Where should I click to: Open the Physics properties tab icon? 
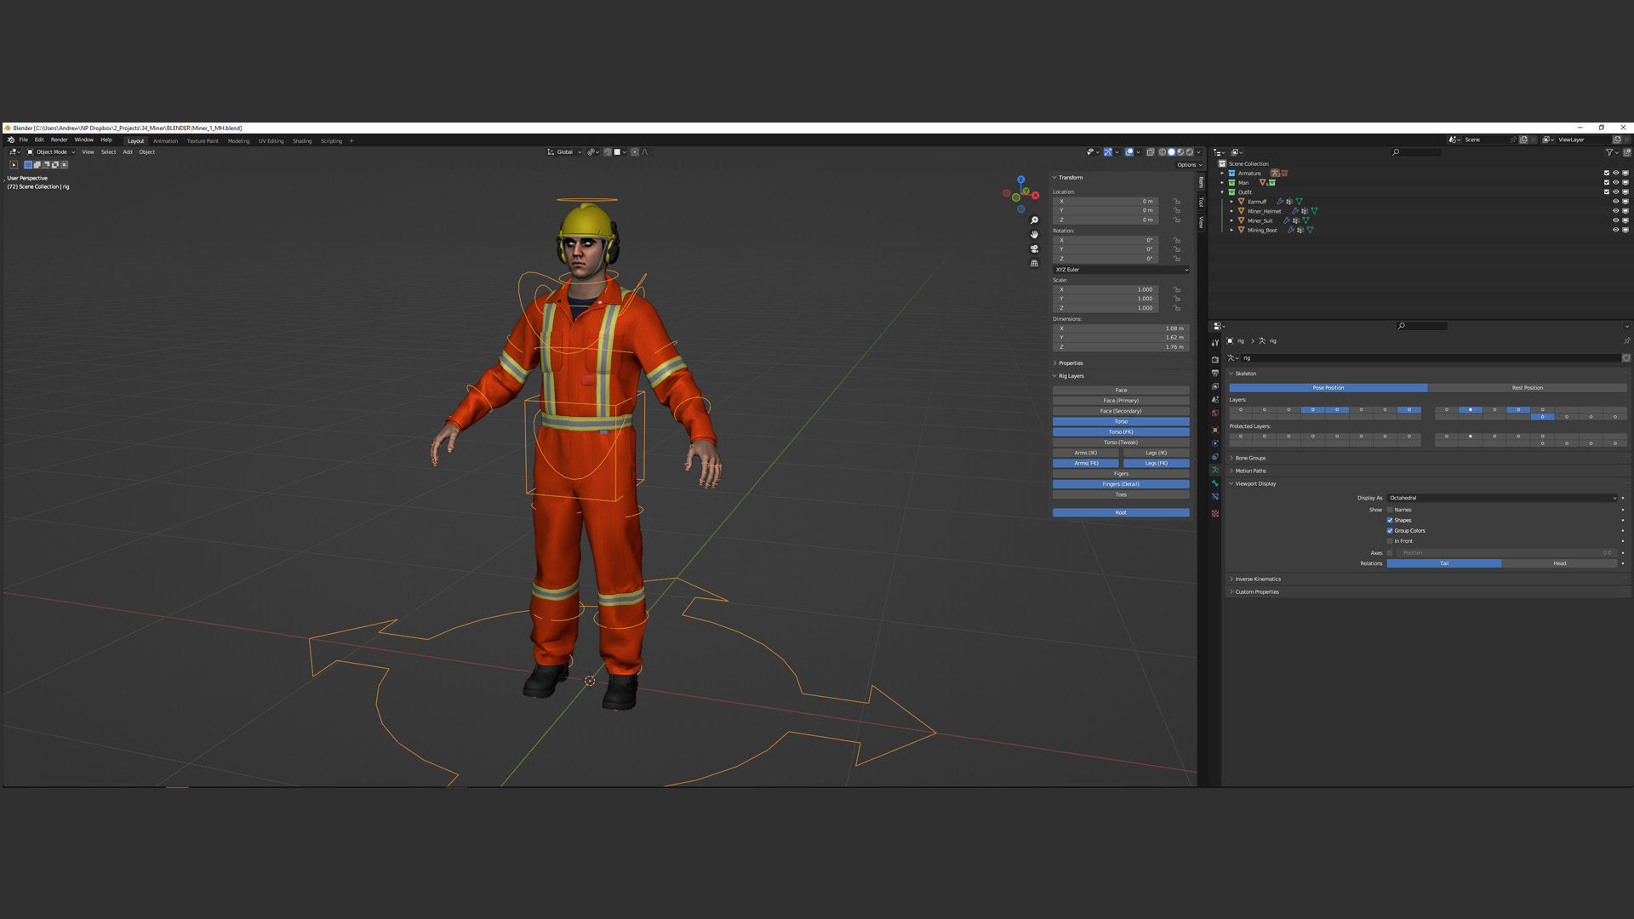coord(1214,443)
